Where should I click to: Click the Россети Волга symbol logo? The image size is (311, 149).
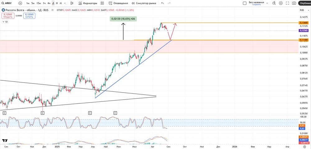coord(3,10)
